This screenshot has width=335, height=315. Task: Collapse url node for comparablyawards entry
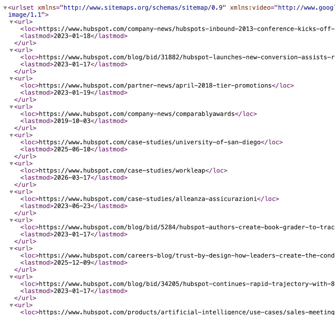tap(11, 107)
